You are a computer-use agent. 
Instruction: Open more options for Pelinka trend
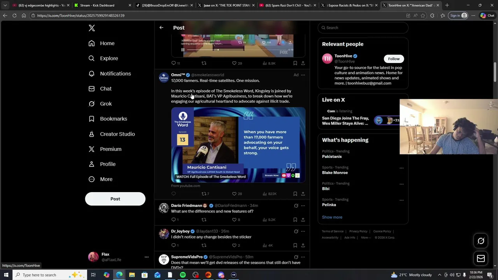click(x=402, y=201)
